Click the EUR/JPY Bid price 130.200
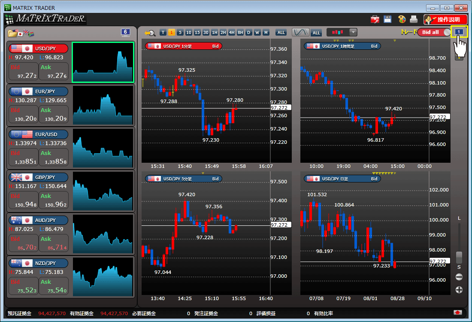 pos(24,115)
